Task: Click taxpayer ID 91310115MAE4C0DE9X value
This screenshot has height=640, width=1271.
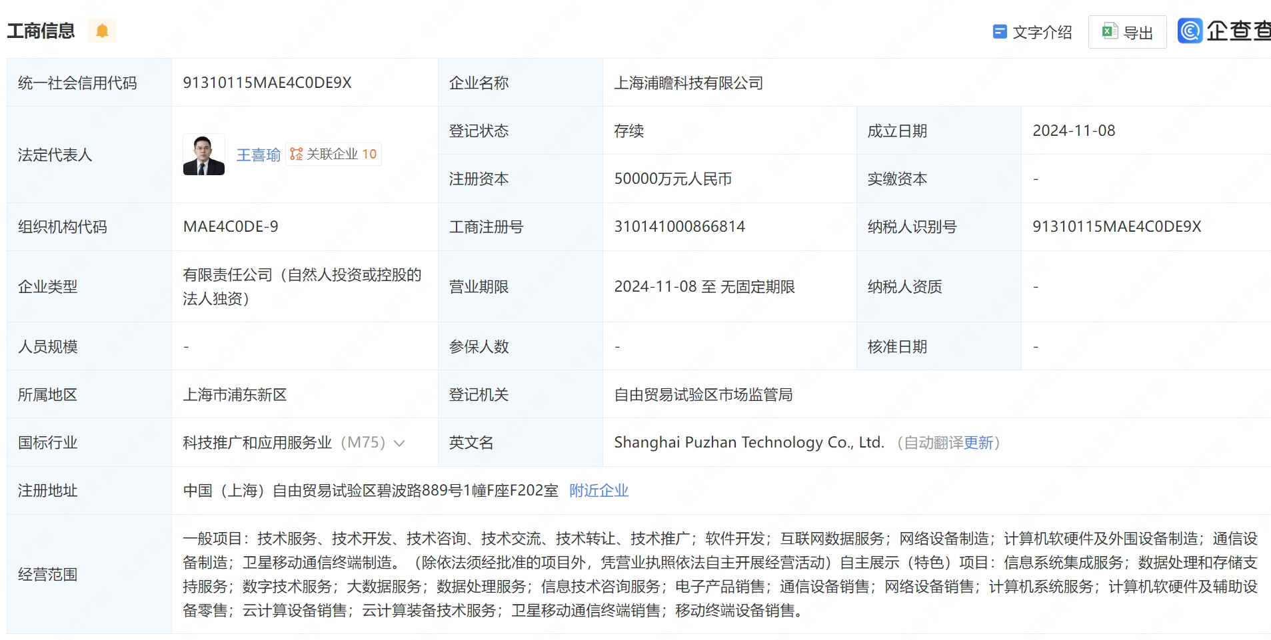Action: pyautogui.click(x=1116, y=226)
